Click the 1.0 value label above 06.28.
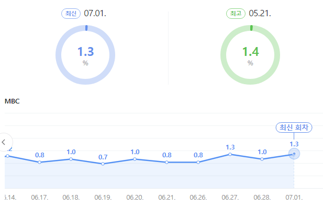This screenshot has width=323, height=208. (x=262, y=152)
